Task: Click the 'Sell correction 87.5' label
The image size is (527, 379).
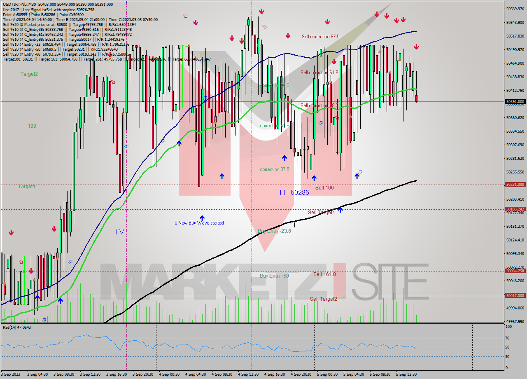Action: (321, 37)
